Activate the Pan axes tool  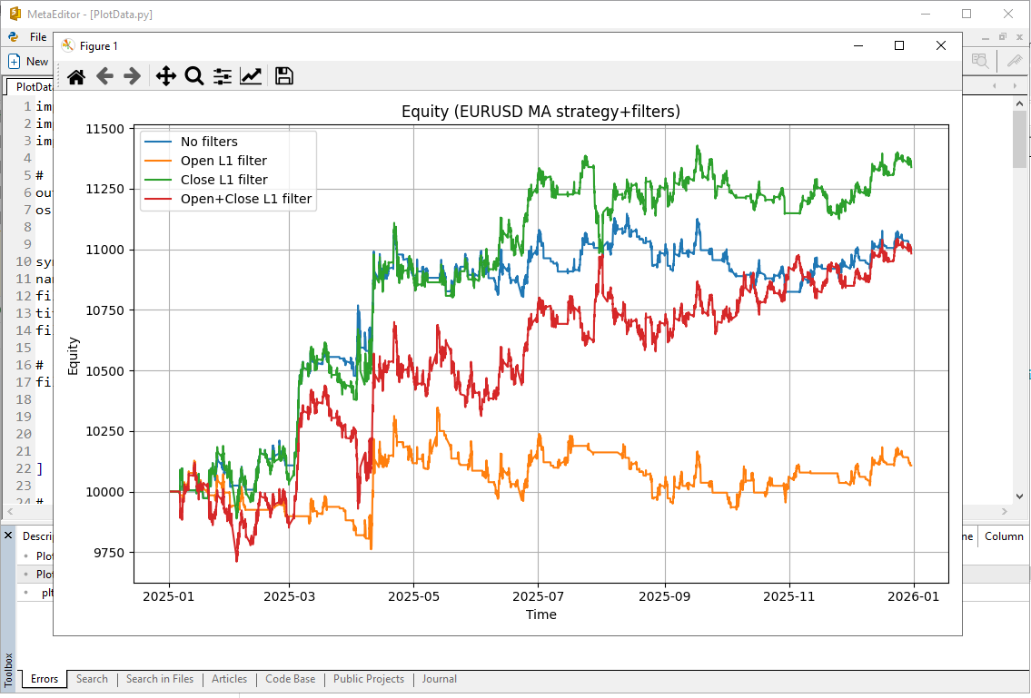click(165, 76)
